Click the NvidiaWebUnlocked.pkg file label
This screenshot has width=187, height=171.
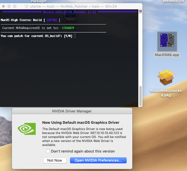click(x=166, y=93)
